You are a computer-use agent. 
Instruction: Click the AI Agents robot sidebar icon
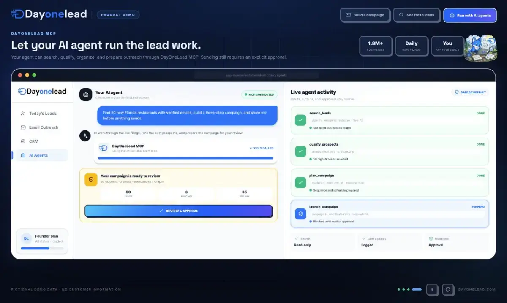[23, 155]
